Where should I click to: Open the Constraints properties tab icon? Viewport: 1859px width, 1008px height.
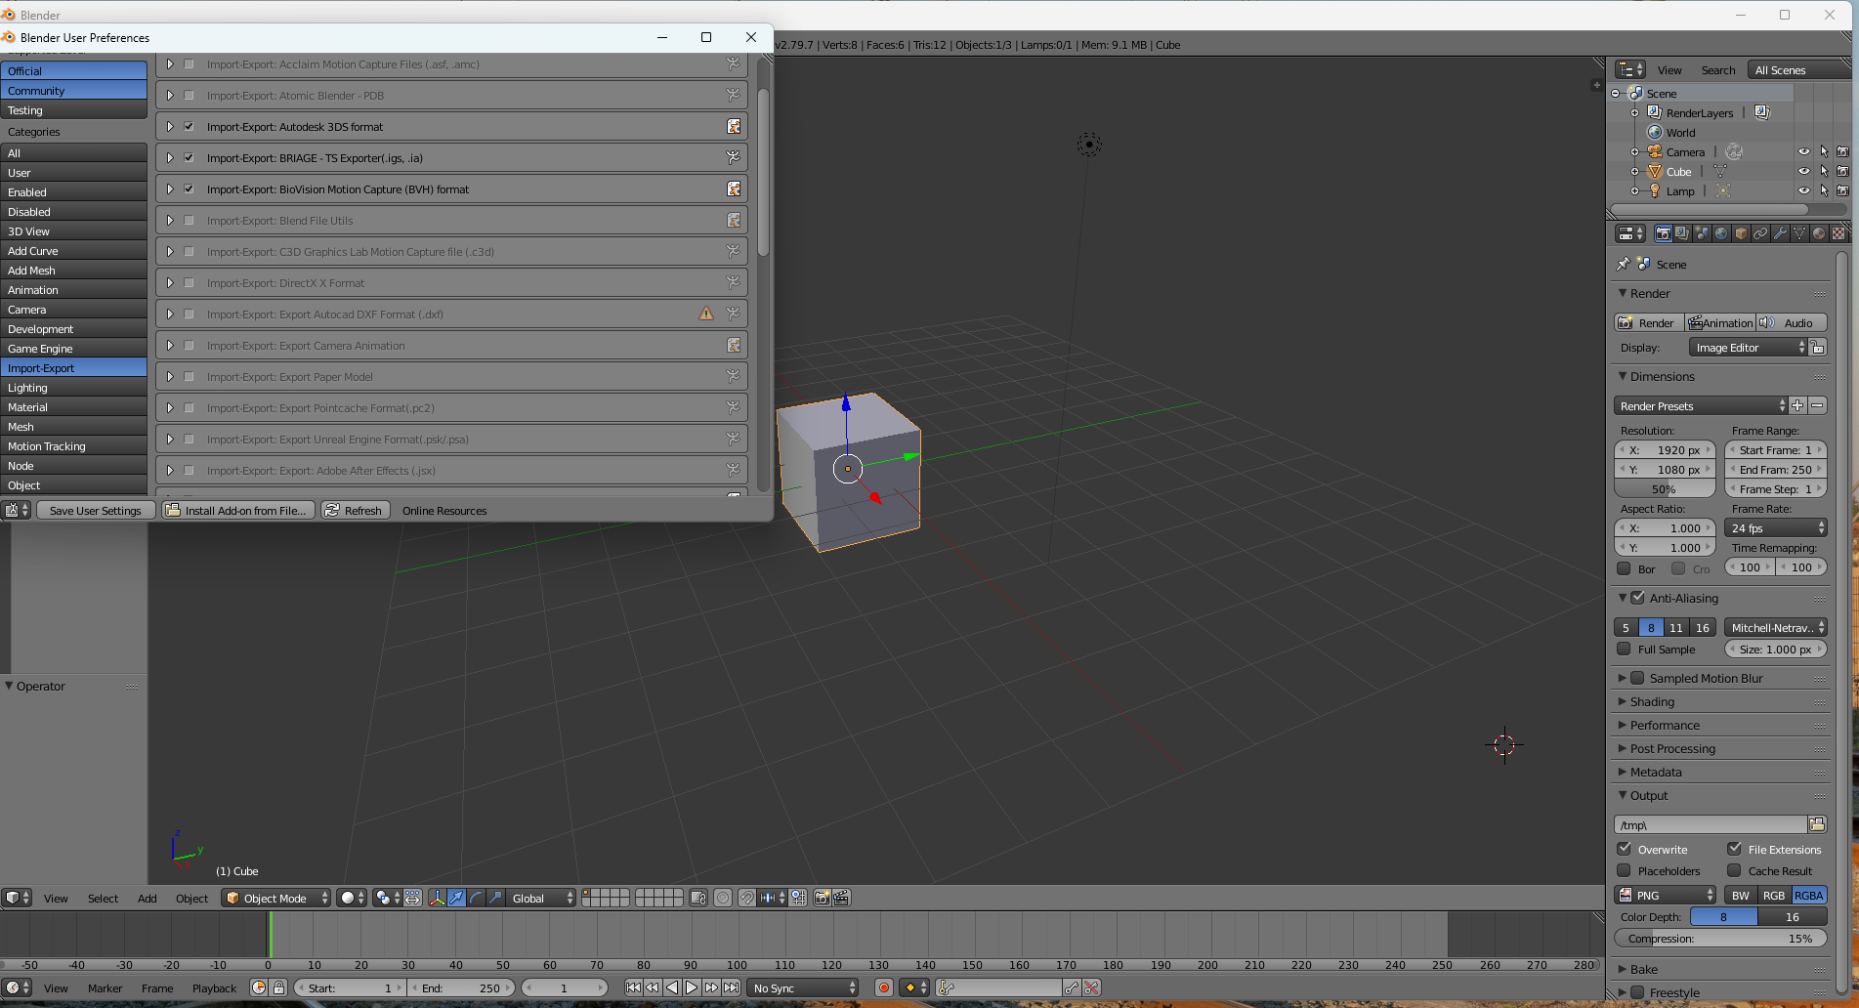(x=1760, y=233)
